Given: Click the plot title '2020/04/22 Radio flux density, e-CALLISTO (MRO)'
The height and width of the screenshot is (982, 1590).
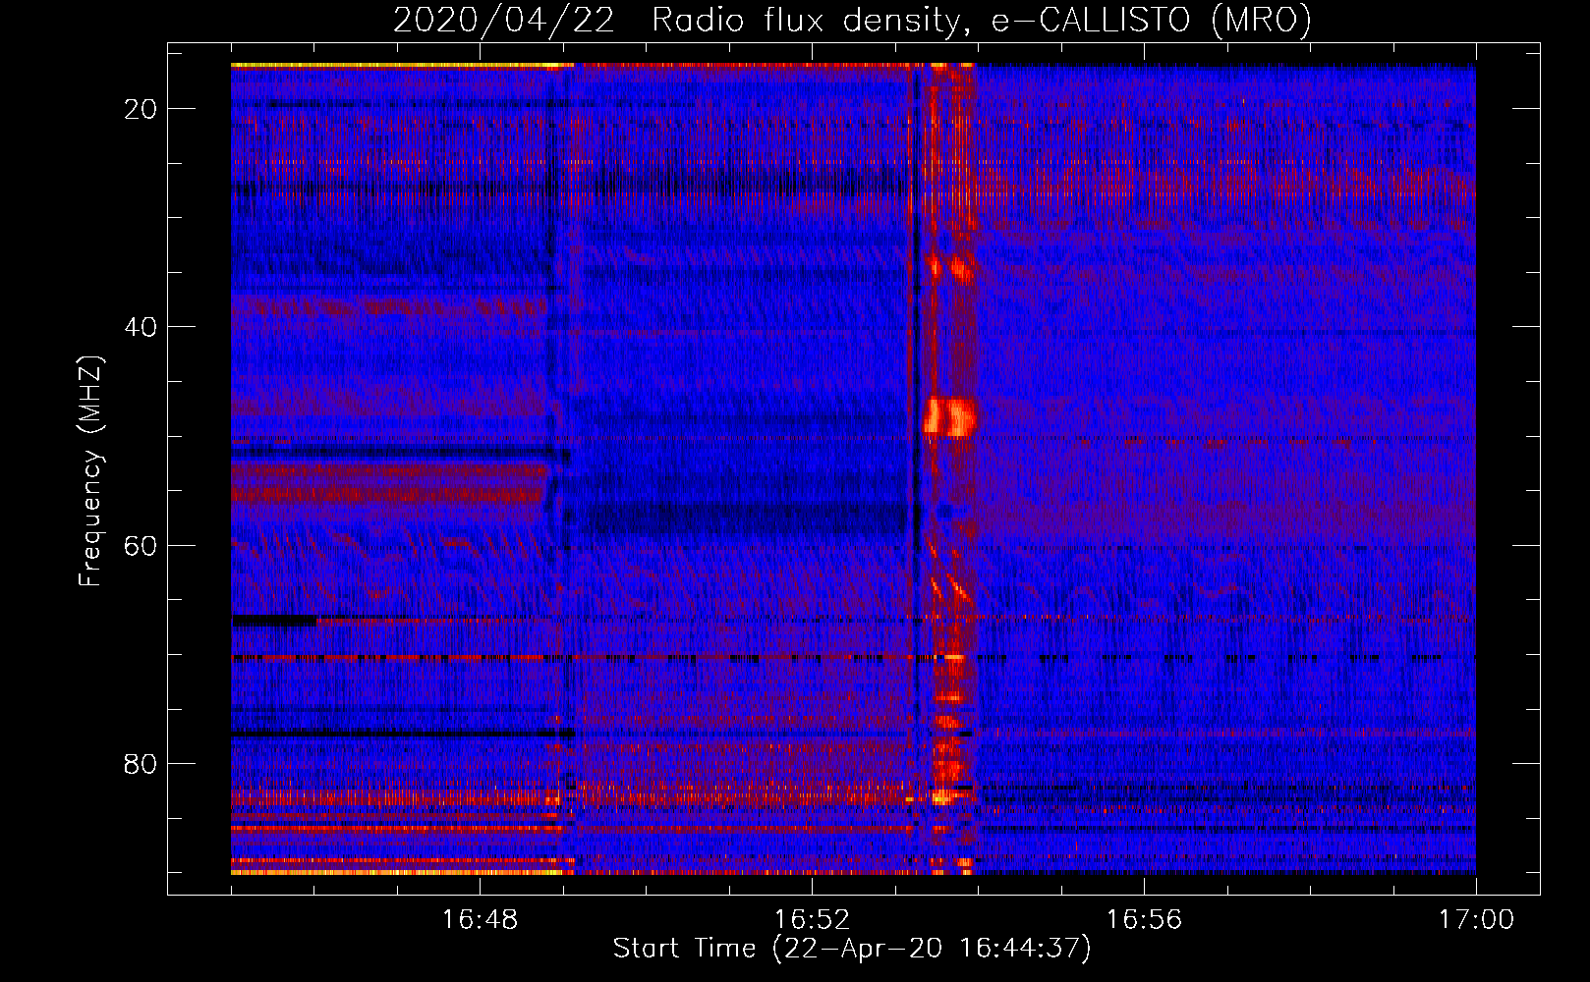Looking at the screenshot, I should click(852, 20).
